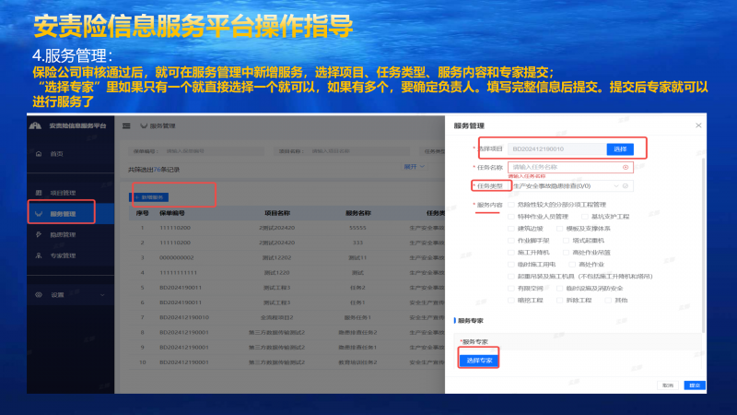This screenshot has height=415, width=737.
Task: Select the 拆除工程 checkbox
Action: [x=559, y=300]
